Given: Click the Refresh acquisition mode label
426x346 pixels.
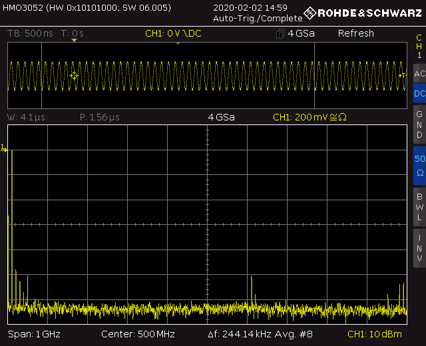Looking at the screenshot, I should [355, 33].
